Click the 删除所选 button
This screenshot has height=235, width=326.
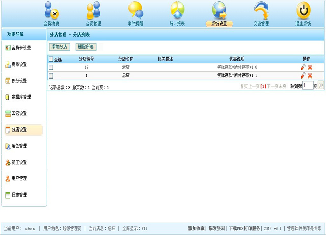86,47
